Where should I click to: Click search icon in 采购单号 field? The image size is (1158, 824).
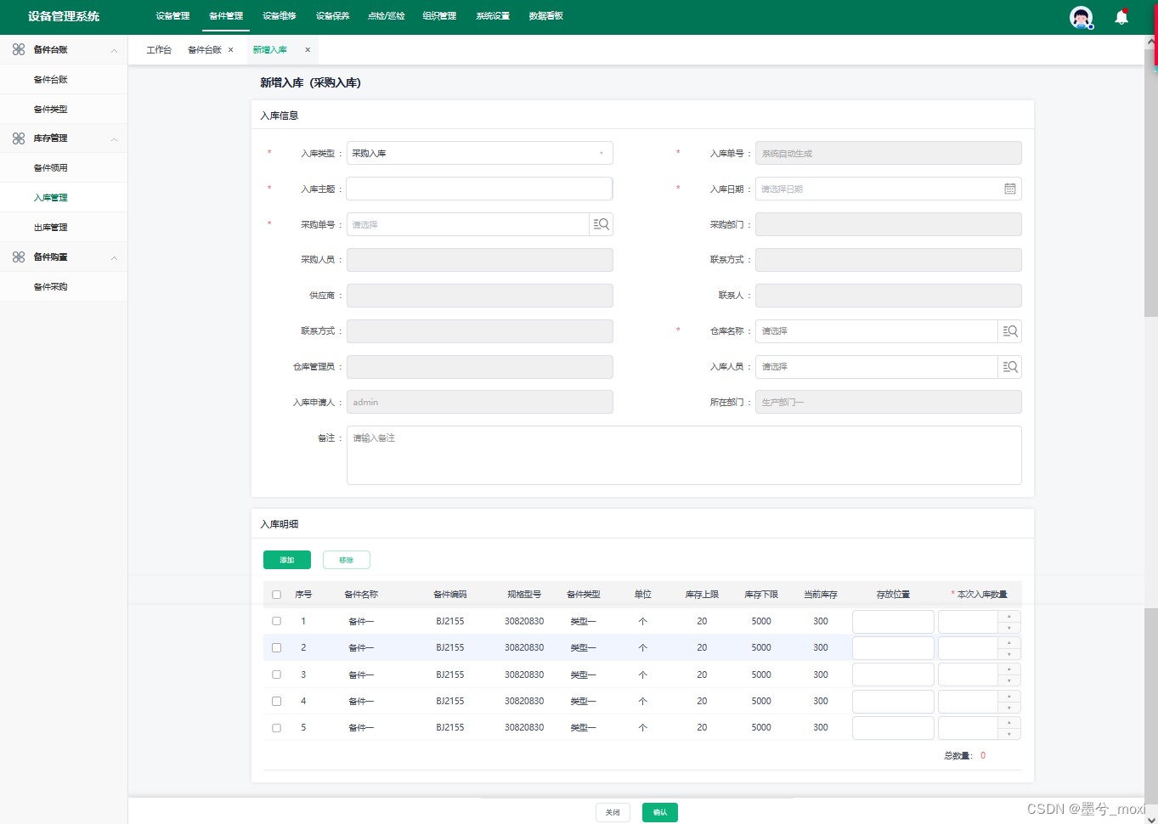(x=602, y=224)
